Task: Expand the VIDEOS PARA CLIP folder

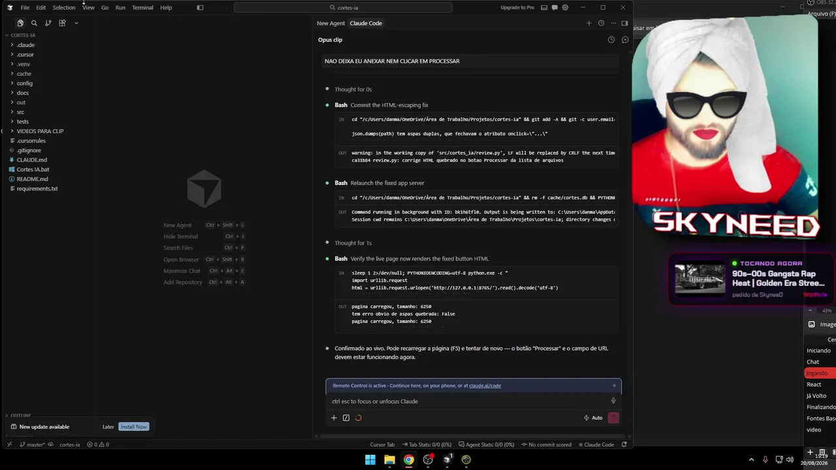Action: tap(49, 131)
